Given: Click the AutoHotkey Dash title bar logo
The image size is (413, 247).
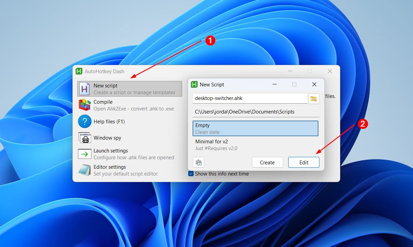Looking at the screenshot, I should pyautogui.click(x=79, y=71).
